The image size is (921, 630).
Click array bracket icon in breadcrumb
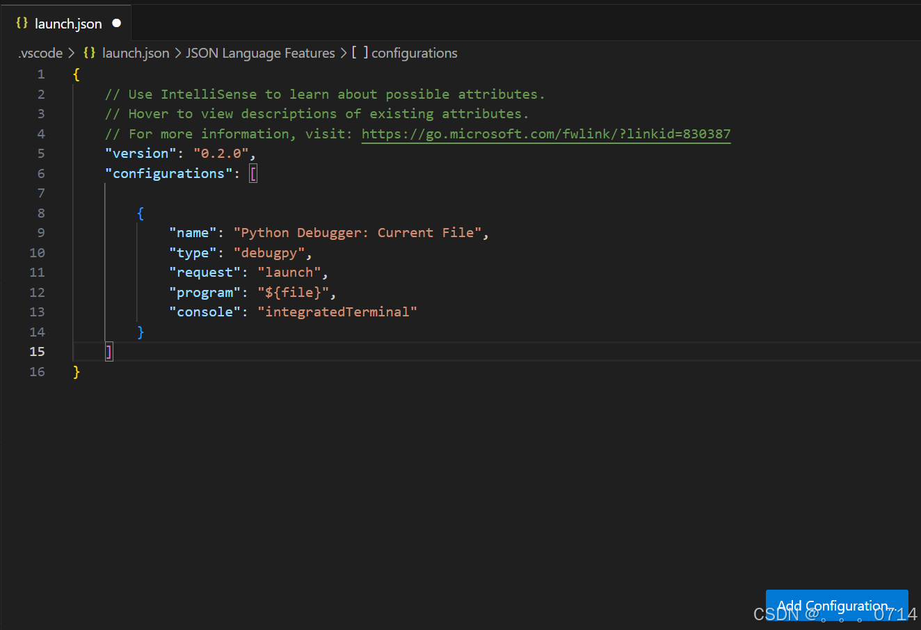(360, 53)
